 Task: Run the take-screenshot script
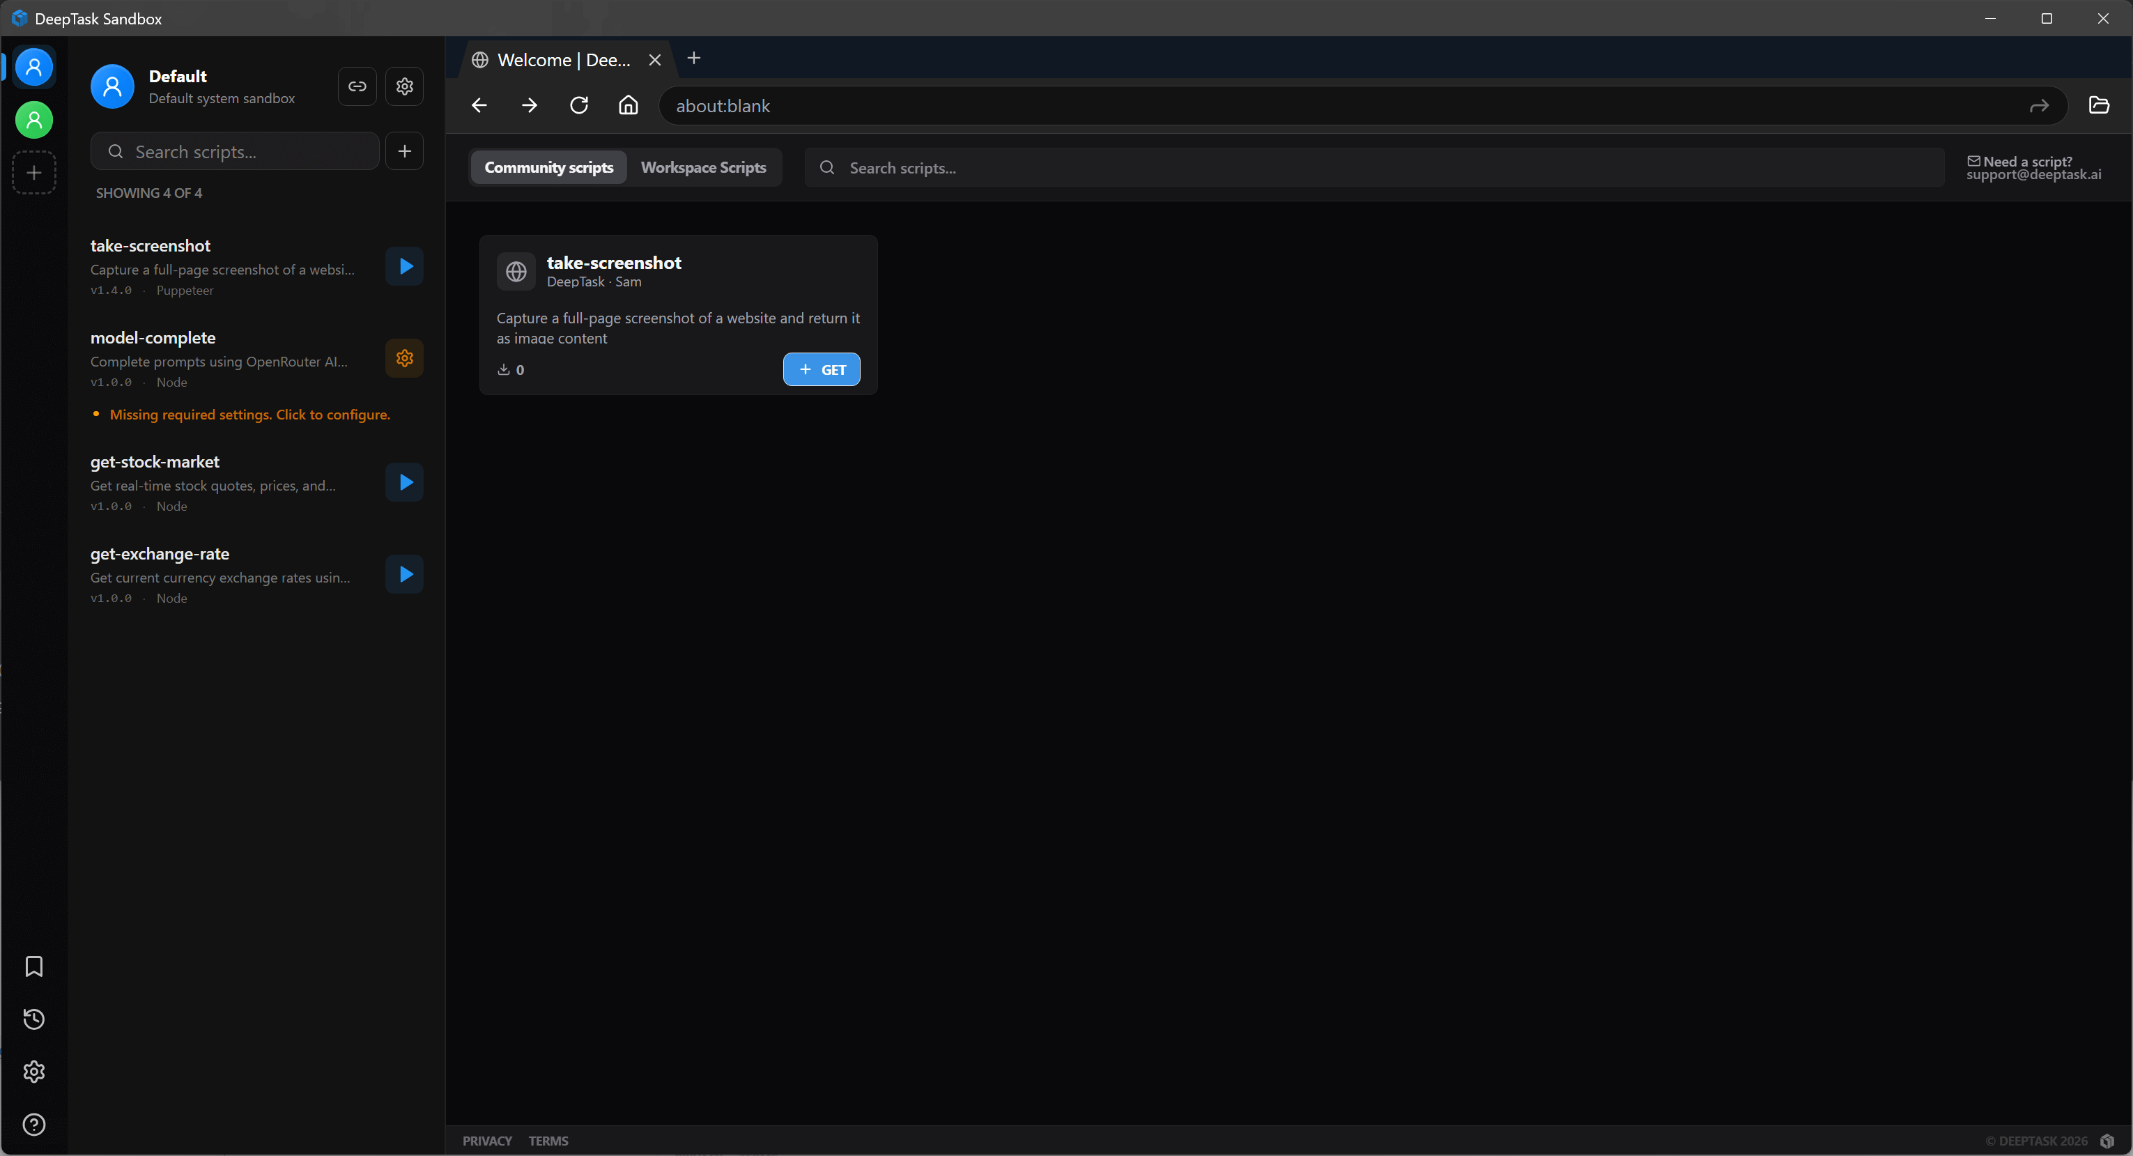point(404,265)
